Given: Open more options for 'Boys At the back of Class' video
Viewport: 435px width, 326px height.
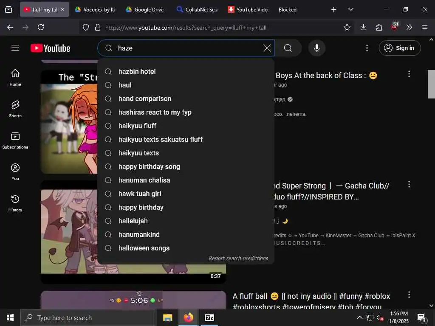Looking at the screenshot, I should tap(409, 74).
